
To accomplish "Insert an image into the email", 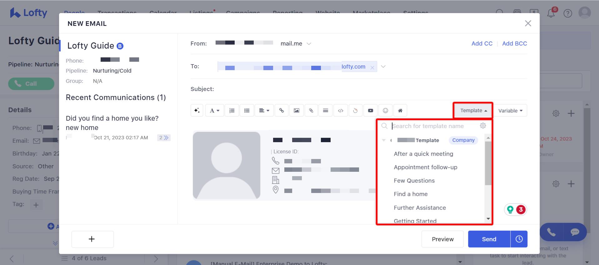I will 297,110.
